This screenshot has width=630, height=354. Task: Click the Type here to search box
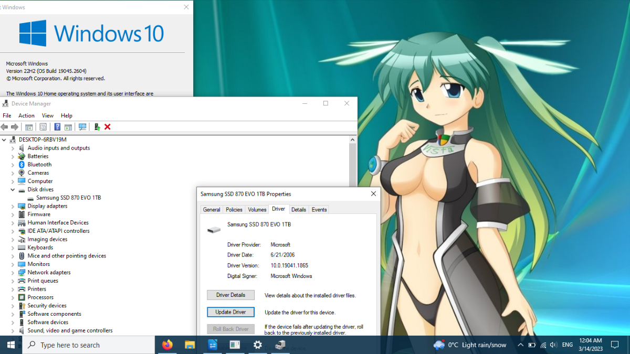point(89,345)
